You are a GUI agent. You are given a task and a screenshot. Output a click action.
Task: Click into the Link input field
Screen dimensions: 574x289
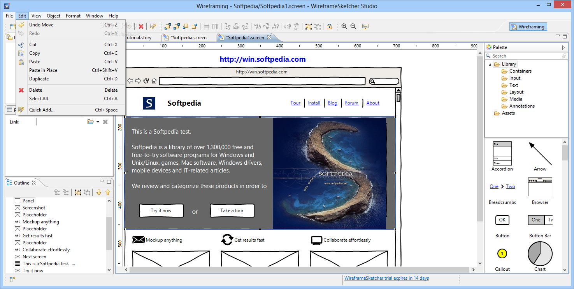click(x=60, y=122)
